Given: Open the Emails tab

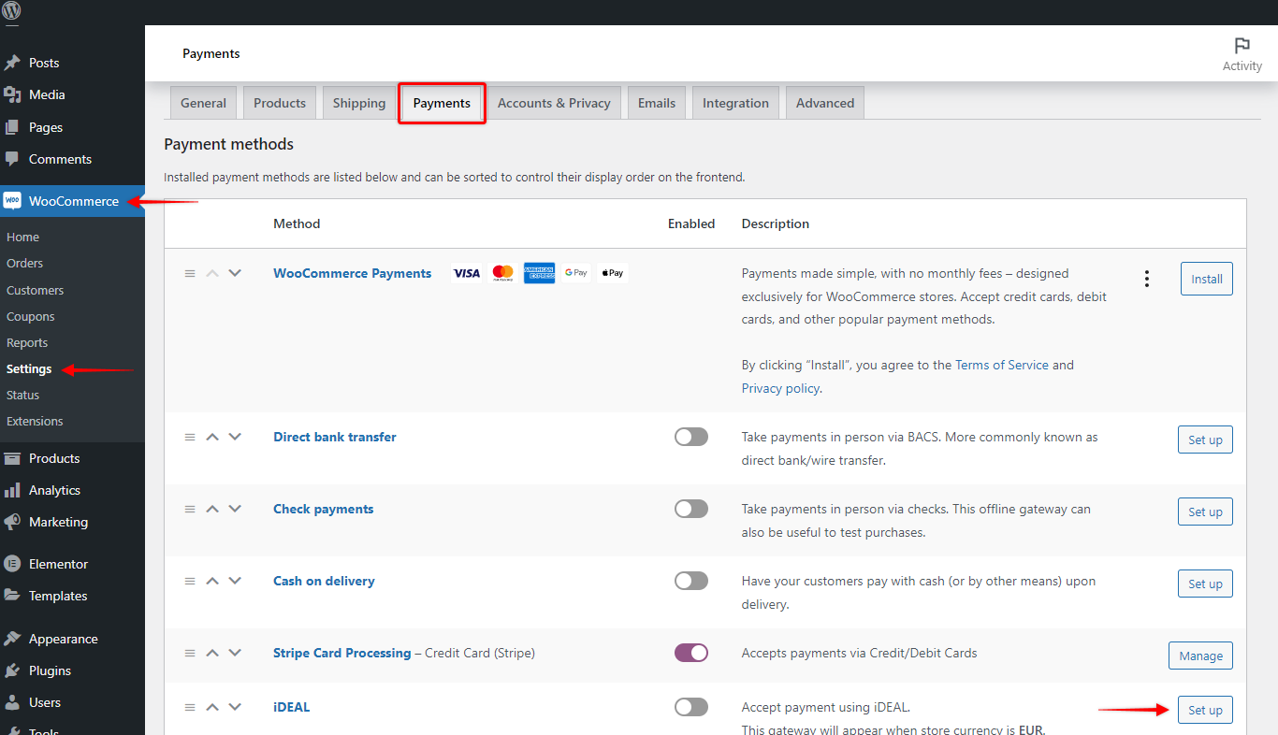Looking at the screenshot, I should click(x=657, y=103).
